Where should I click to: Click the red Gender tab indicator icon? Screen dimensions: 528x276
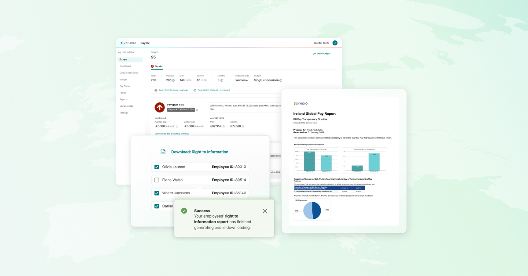[x=152, y=66]
